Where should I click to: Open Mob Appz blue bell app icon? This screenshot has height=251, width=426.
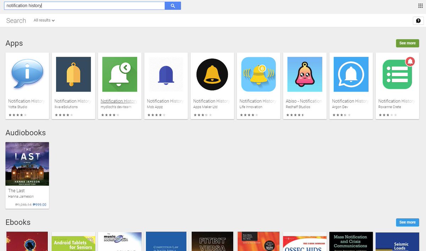pos(166,74)
